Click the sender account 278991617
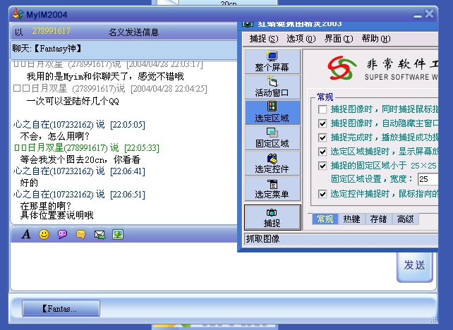The height and width of the screenshot is (330, 453). (x=51, y=31)
